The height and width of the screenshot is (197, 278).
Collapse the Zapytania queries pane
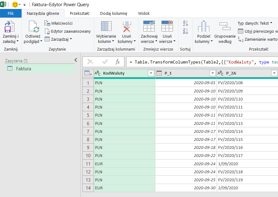pyautogui.click(x=76, y=60)
